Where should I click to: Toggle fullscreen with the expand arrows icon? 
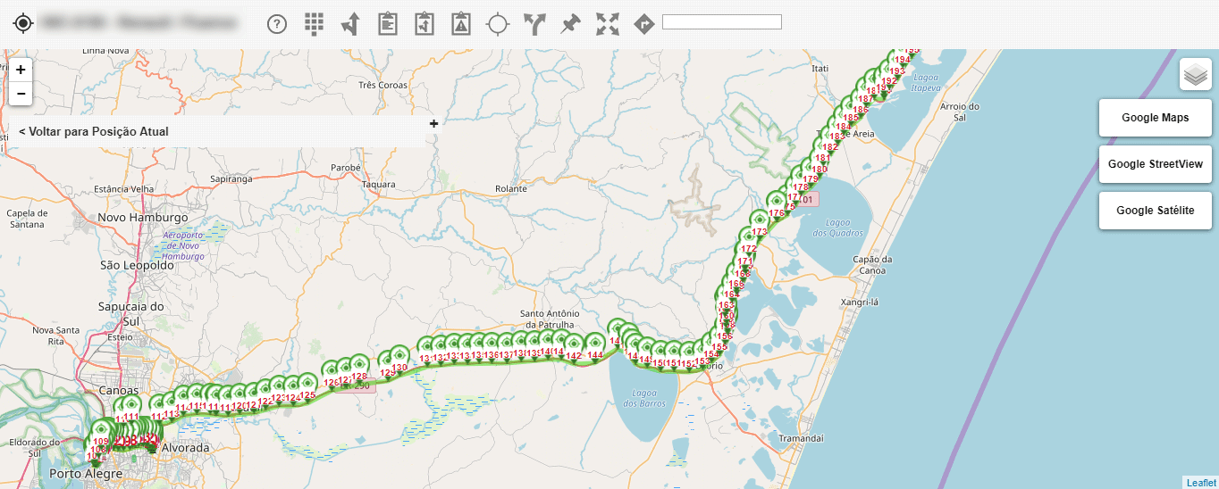pos(608,24)
